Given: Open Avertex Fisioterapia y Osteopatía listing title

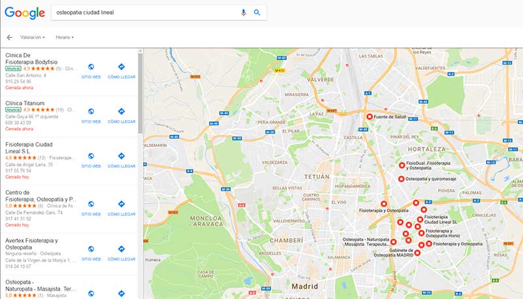Looking at the screenshot, I should tap(31, 244).
